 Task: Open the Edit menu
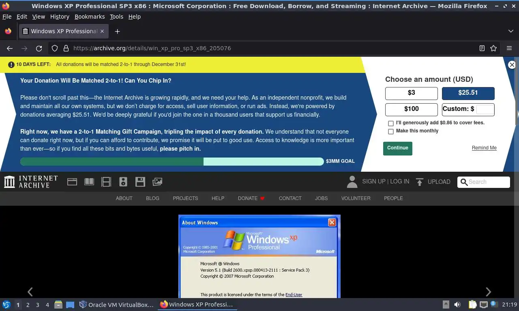click(22, 17)
